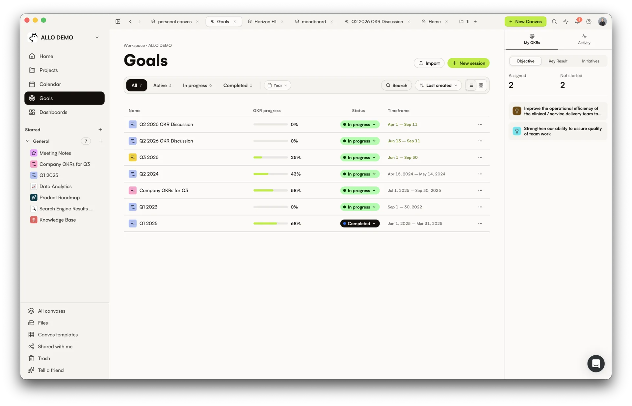Open the Improve operational efficiency objective
The image size is (632, 406).
(558, 111)
